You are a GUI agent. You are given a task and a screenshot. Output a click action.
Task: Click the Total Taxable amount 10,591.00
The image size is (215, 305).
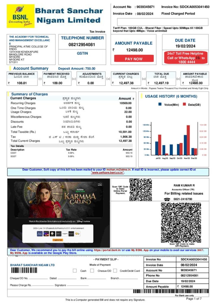(x=125, y=132)
